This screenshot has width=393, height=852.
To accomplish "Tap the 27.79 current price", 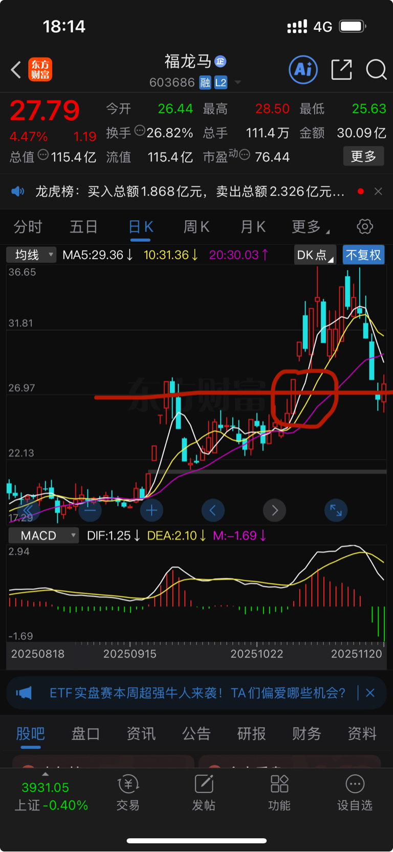I will [x=45, y=110].
